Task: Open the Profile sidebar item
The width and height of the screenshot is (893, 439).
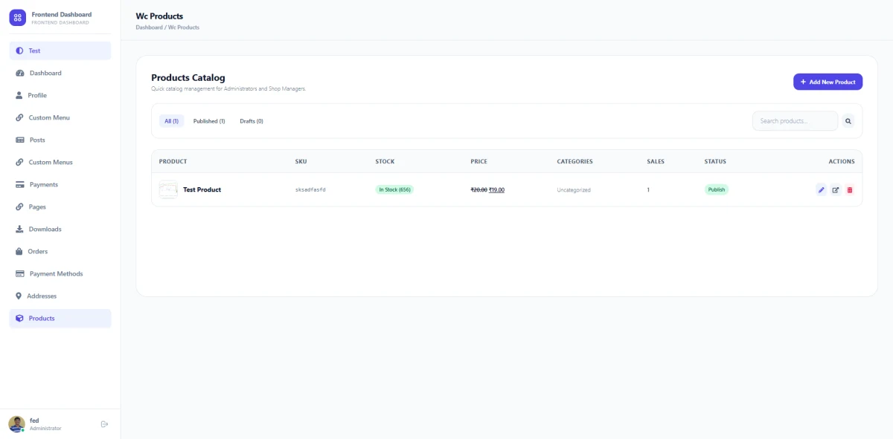Action: point(60,95)
